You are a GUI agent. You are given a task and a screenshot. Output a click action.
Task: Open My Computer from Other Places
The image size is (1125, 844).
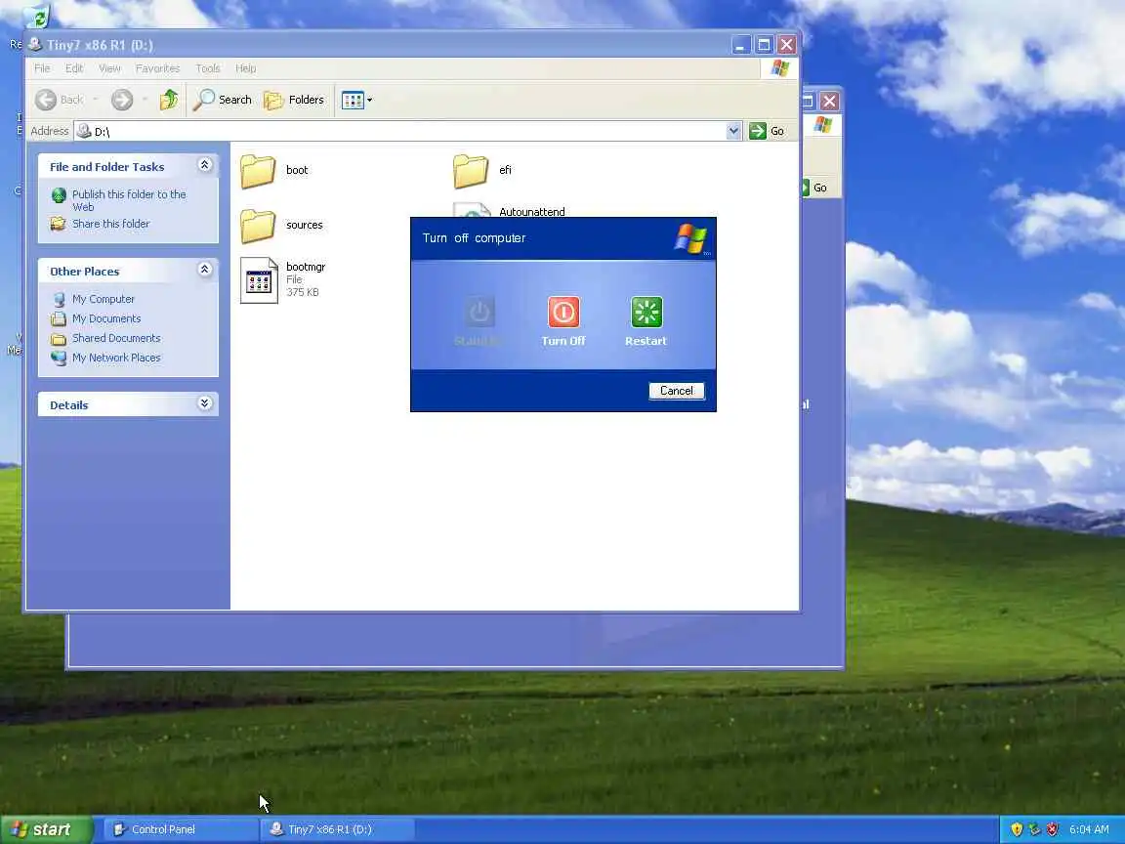(x=104, y=299)
